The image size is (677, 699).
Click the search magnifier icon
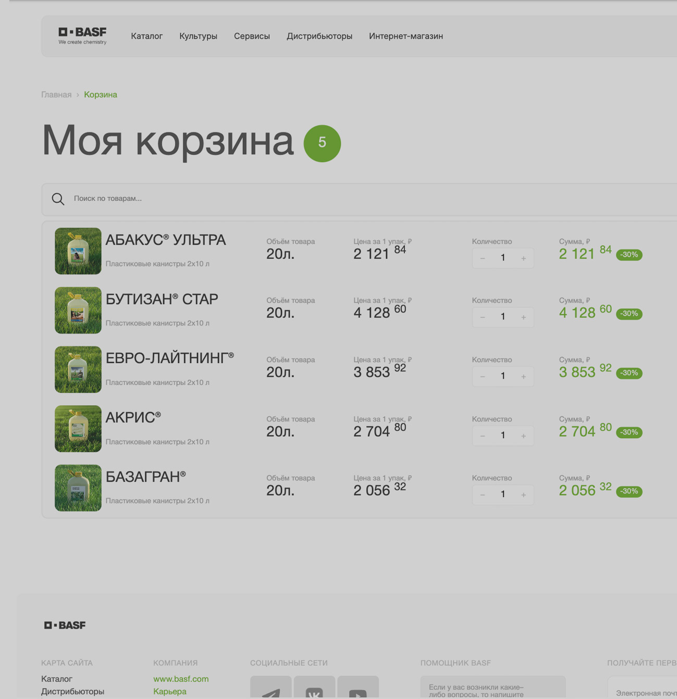point(58,199)
